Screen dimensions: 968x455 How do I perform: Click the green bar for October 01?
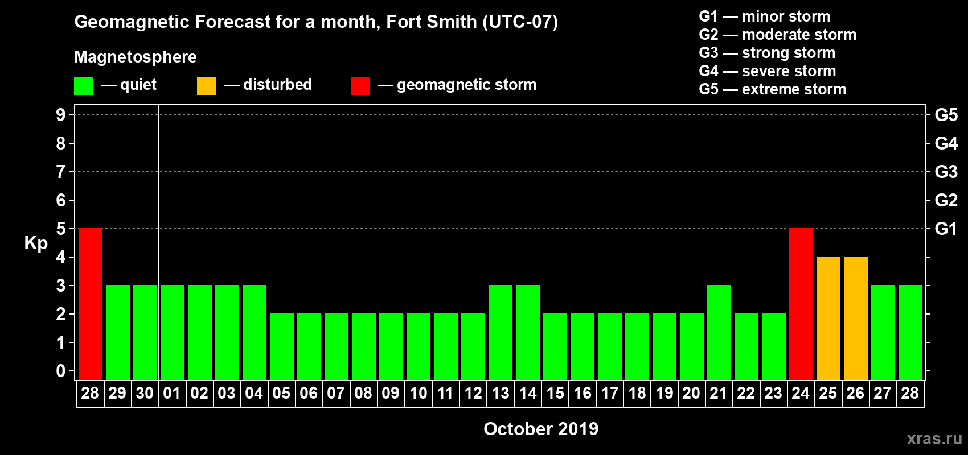coord(173,332)
